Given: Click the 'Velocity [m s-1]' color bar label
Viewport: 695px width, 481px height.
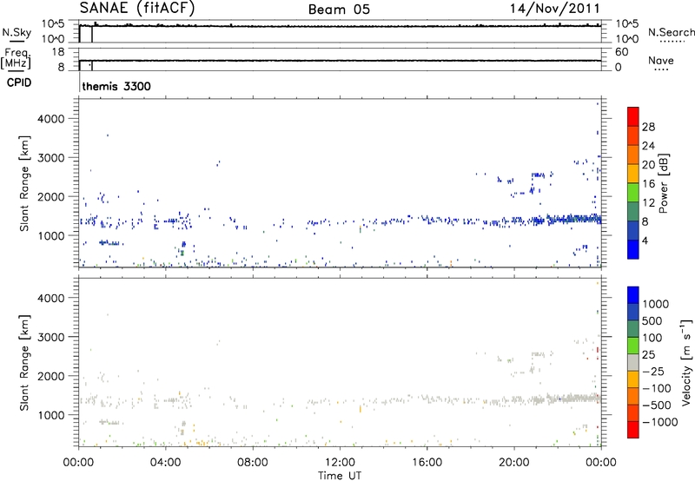Looking at the screenshot, I should click(686, 362).
